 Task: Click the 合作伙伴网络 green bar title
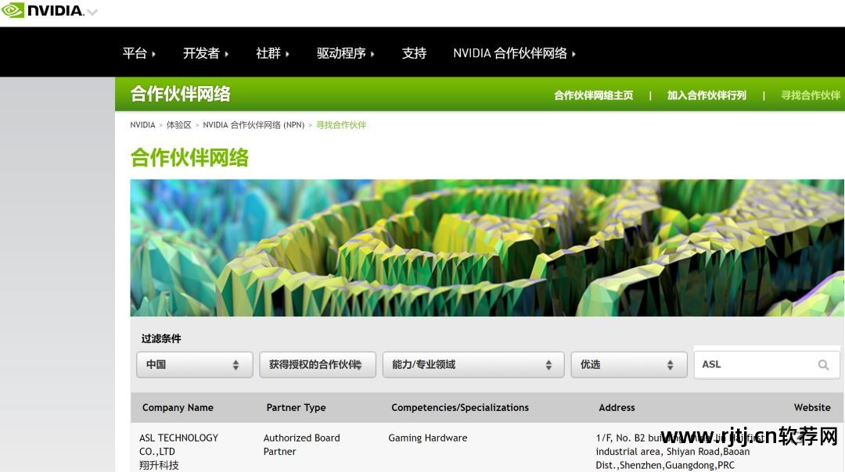coord(181,95)
